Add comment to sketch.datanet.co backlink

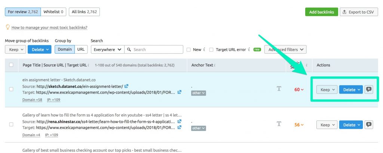[369, 90]
